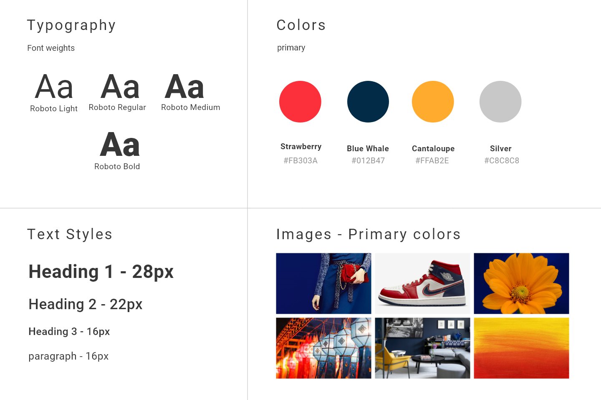This screenshot has width=601, height=400.
Task: Click the #FB303A hex code label
Action: click(x=300, y=161)
